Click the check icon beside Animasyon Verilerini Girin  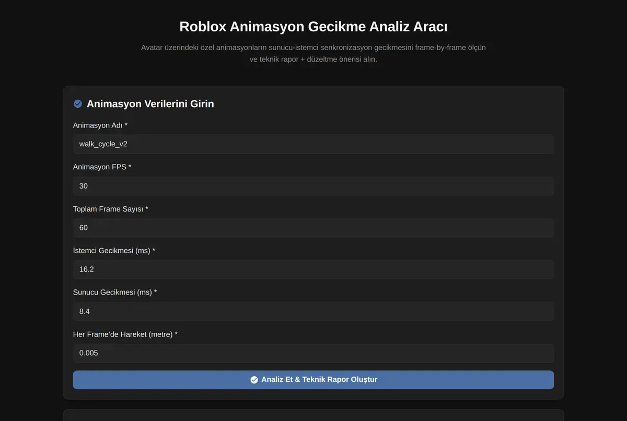(78, 104)
